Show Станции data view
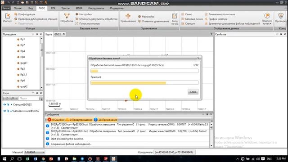Image resolution: width=288 pixels, height=162 pixels. [188, 23]
